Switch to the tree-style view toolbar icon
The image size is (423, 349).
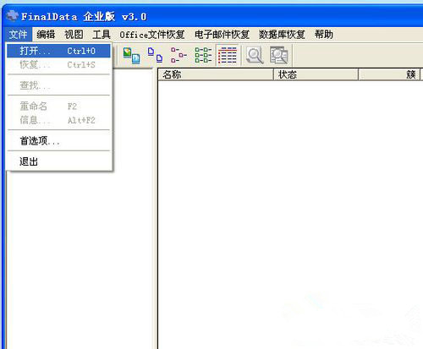[179, 55]
